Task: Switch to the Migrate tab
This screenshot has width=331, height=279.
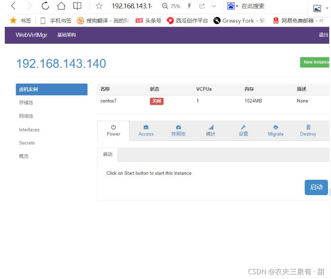Action: click(276, 131)
